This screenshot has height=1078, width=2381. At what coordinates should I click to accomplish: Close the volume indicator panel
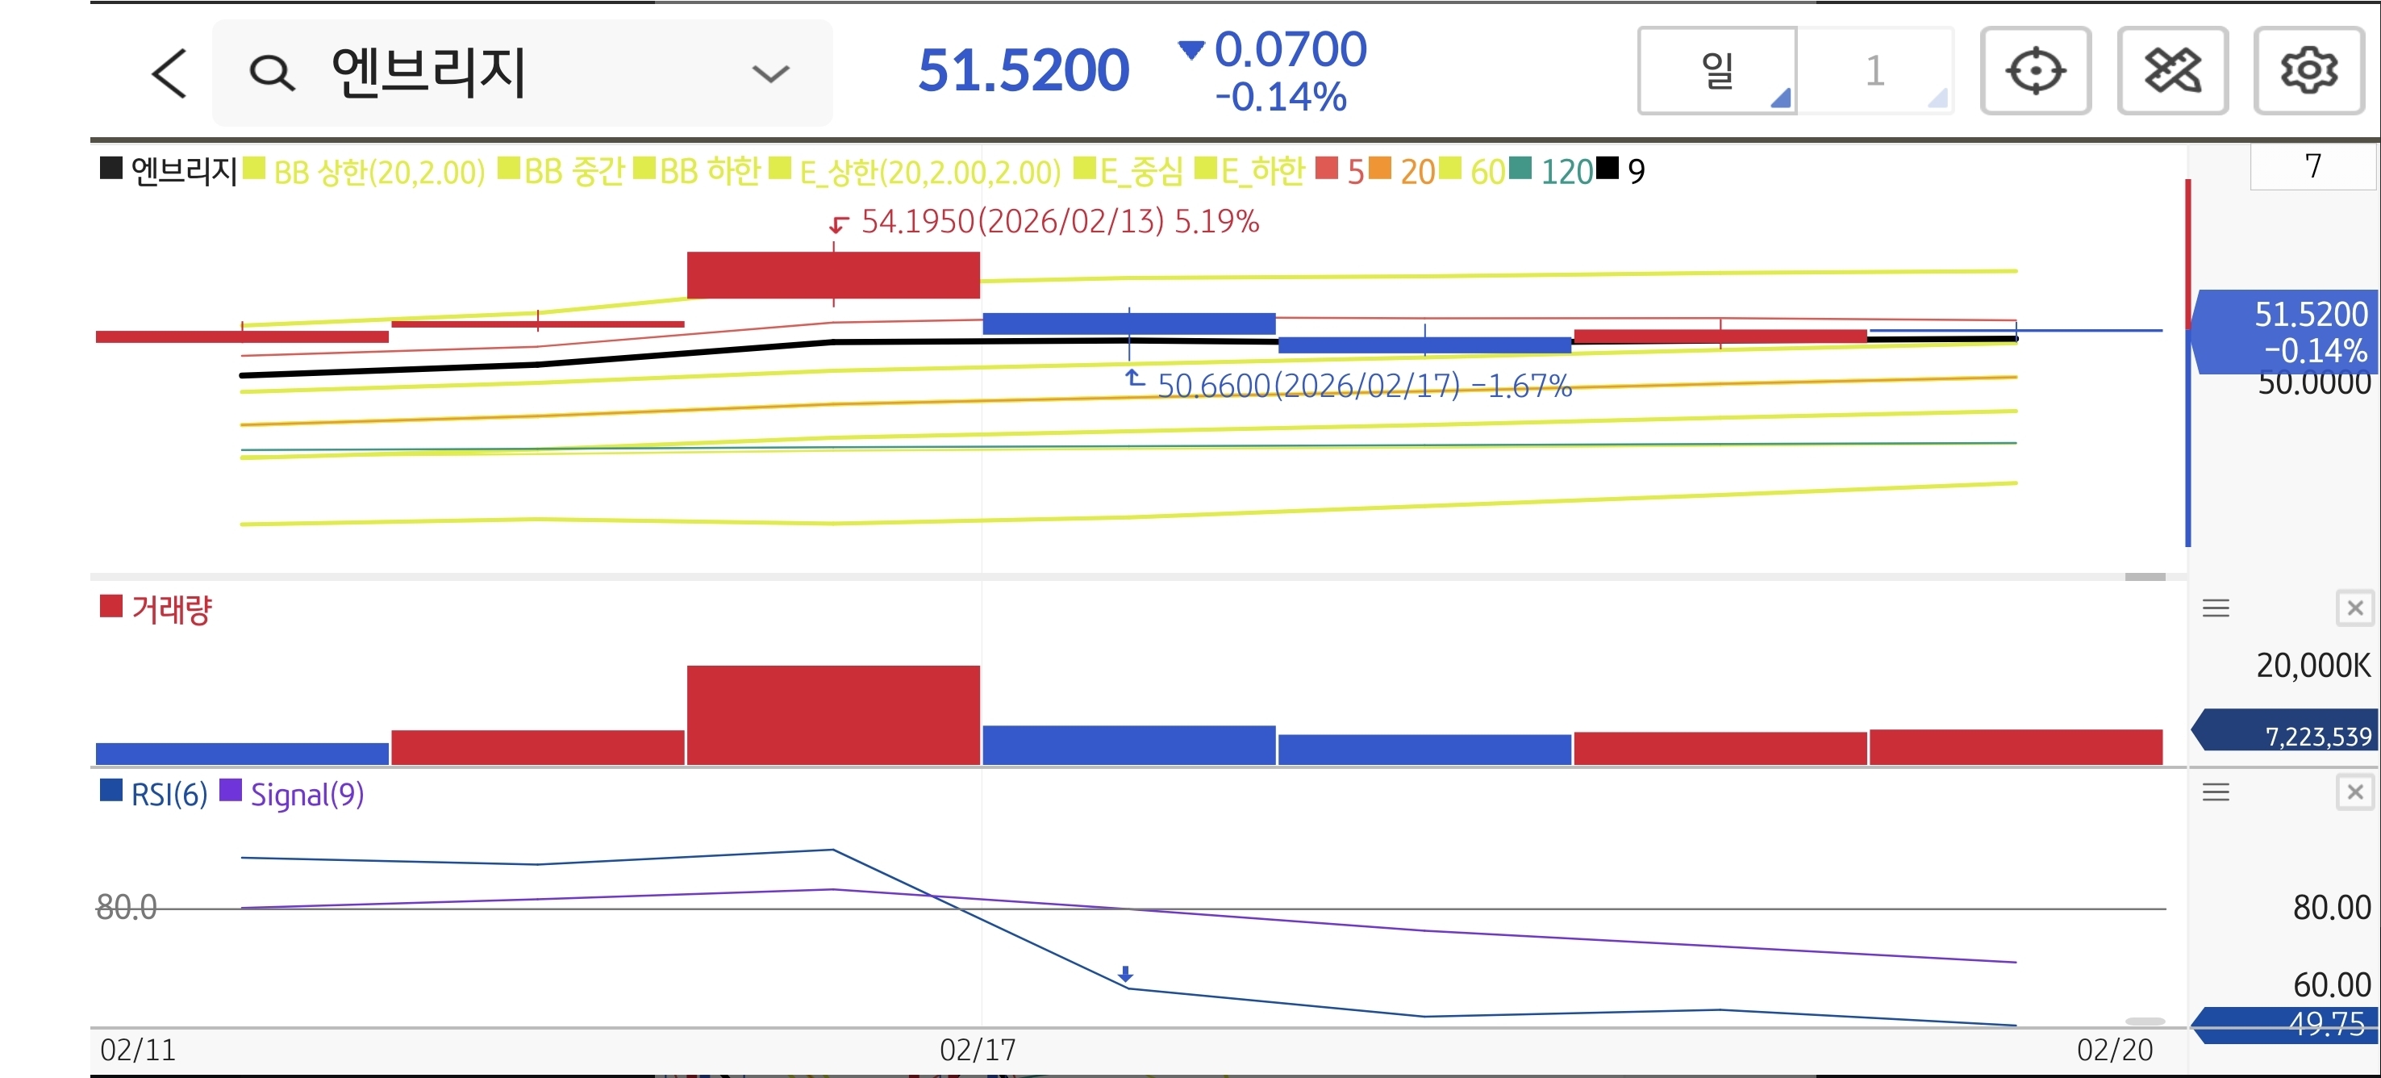(x=2354, y=608)
